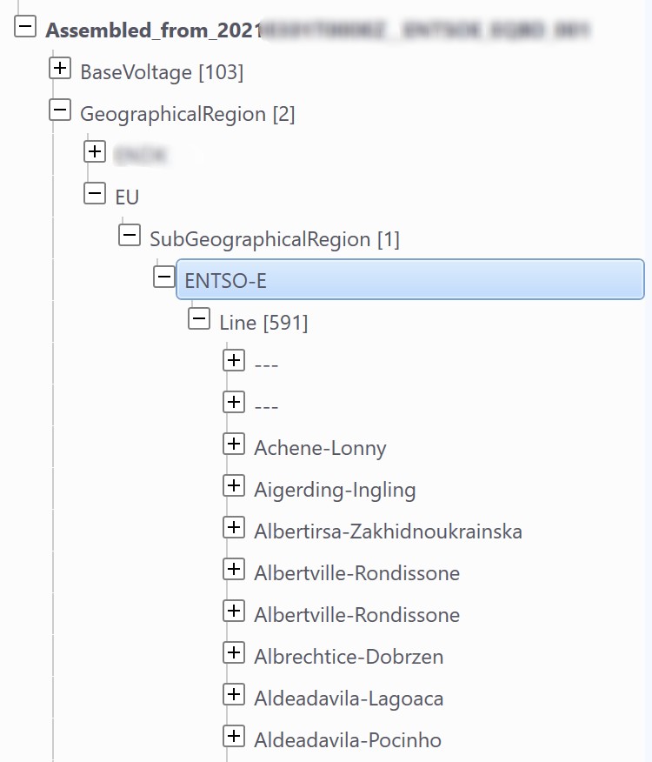This screenshot has width=652, height=762.
Task: Expand the BaseVoltage [103] node
Action: (x=60, y=68)
